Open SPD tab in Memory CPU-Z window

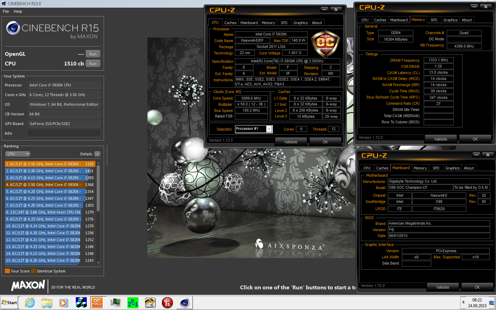tap(434, 20)
